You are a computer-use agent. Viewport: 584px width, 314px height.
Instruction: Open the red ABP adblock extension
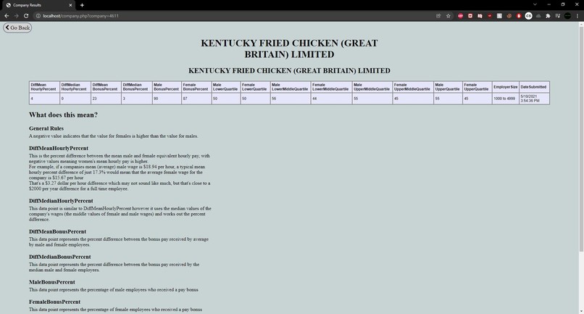click(460, 16)
